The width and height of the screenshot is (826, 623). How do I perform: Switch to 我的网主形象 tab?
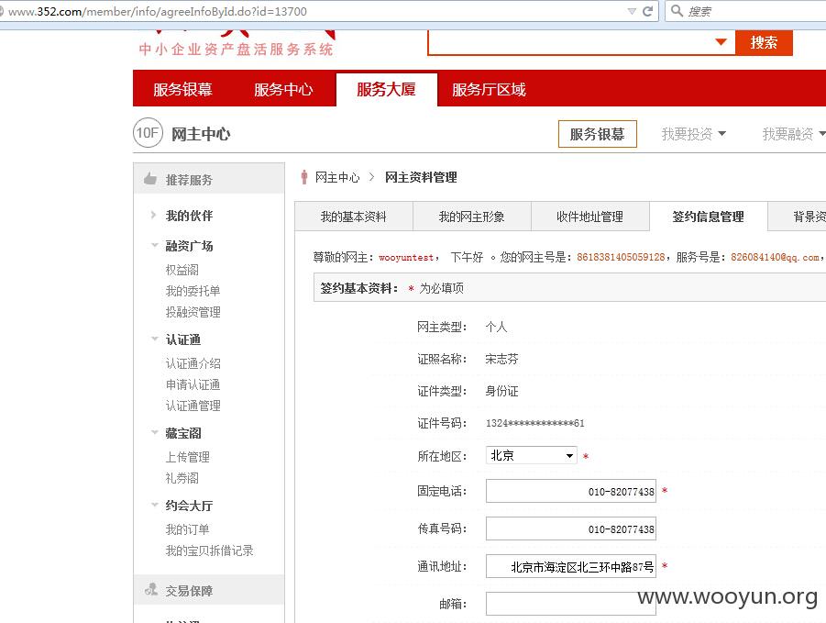(471, 217)
